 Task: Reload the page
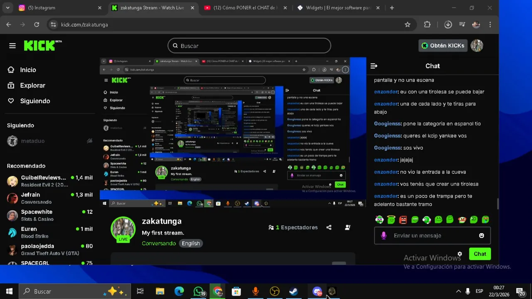tap(37, 25)
